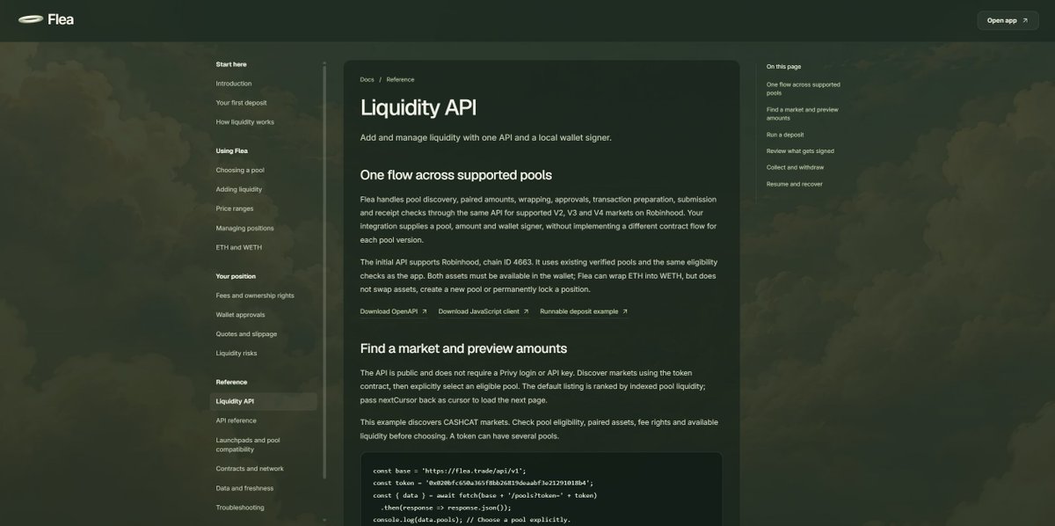This screenshot has width=1055, height=526.
Task: Jump to One flow across supported pools
Action: [x=803, y=88]
